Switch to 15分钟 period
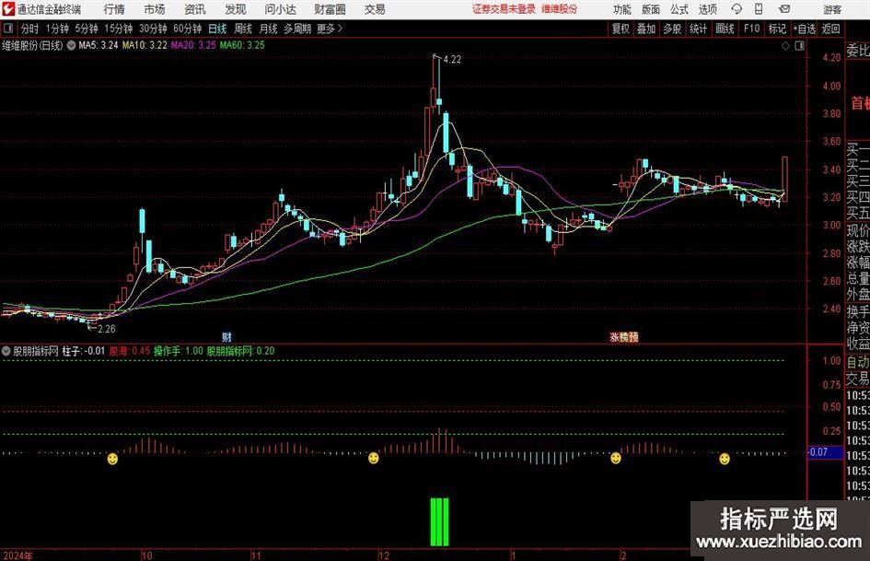The image size is (870, 561). [118, 29]
